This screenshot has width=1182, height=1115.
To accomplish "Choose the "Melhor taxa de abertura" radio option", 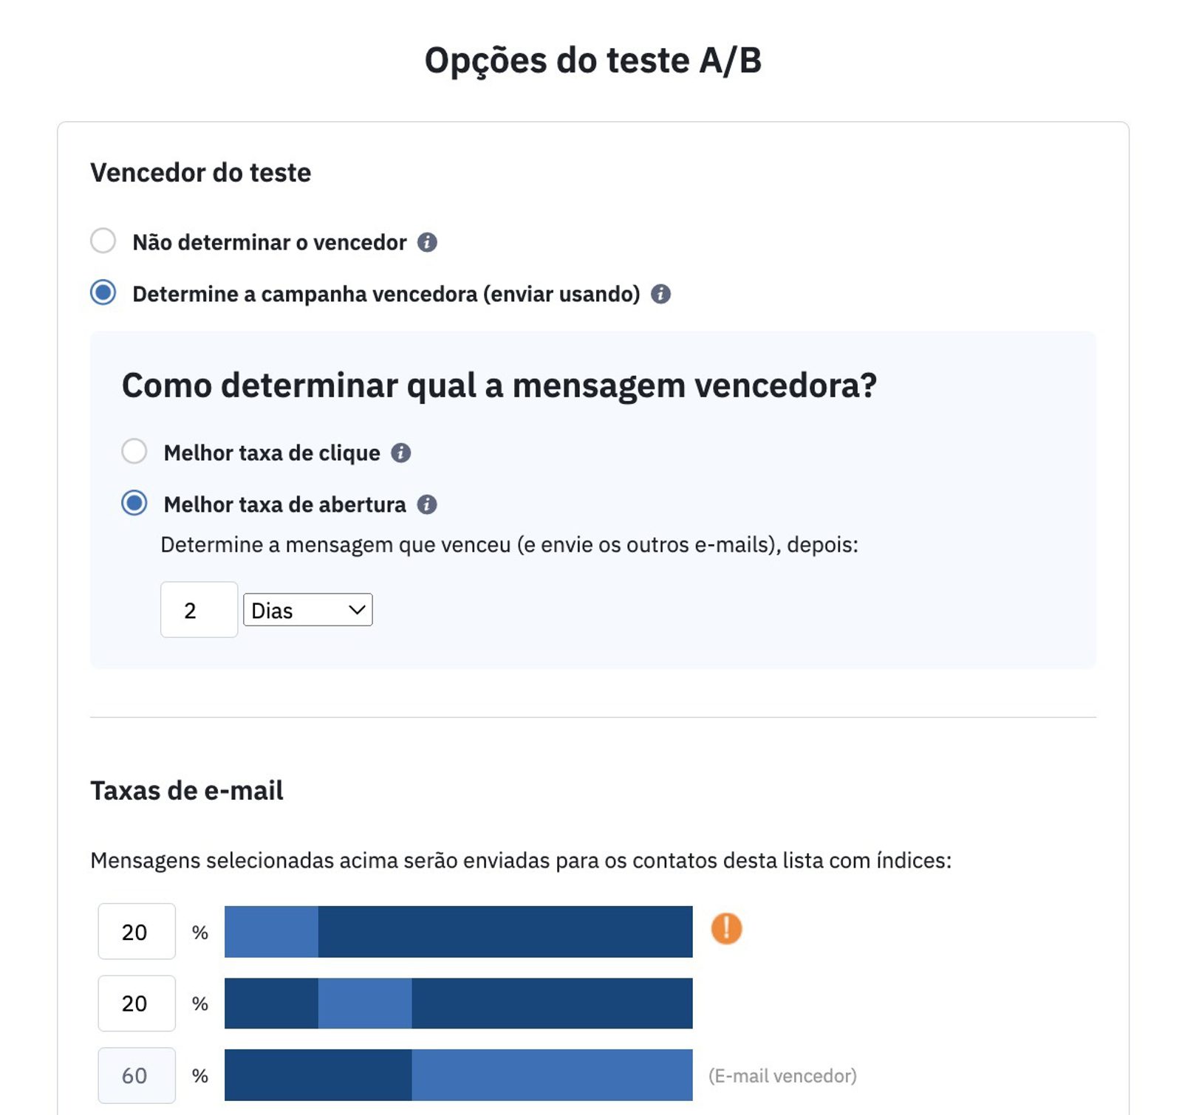I will point(134,503).
